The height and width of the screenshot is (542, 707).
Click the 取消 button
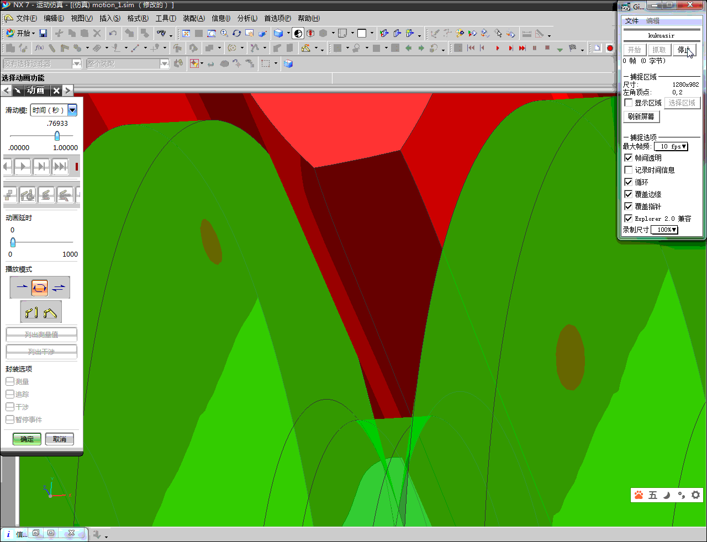(x=60, y=439)
